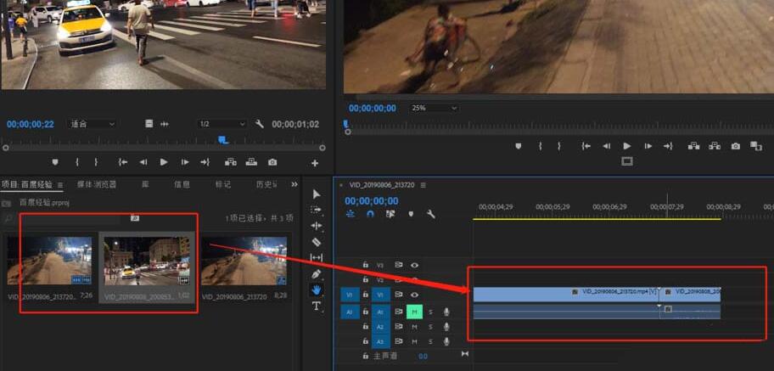Play the Program monitor video
Image resolution: width=774 pixels, height=371 pixels.
click(627, 146)
